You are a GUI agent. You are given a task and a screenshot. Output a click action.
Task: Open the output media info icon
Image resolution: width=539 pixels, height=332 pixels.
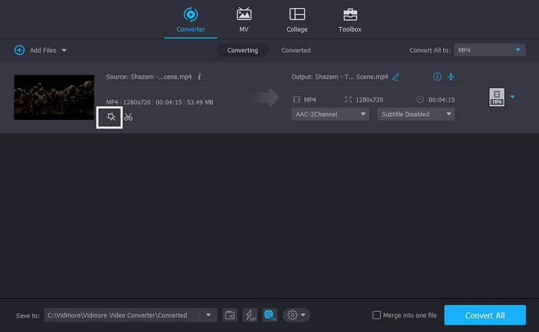click(x=437, y=77)
